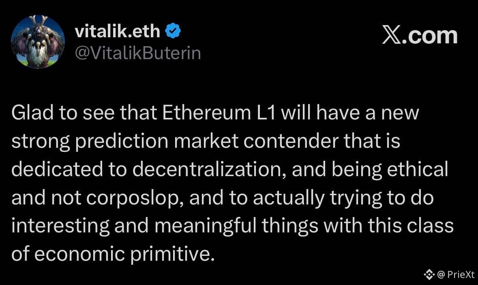This screenshot has height=285, width=478.
Task: Click the word "Ethereum" in the tweet
Action: (x=206, y=113)
